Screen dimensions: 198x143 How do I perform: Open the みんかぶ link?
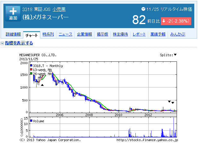[x=178, y=34]
